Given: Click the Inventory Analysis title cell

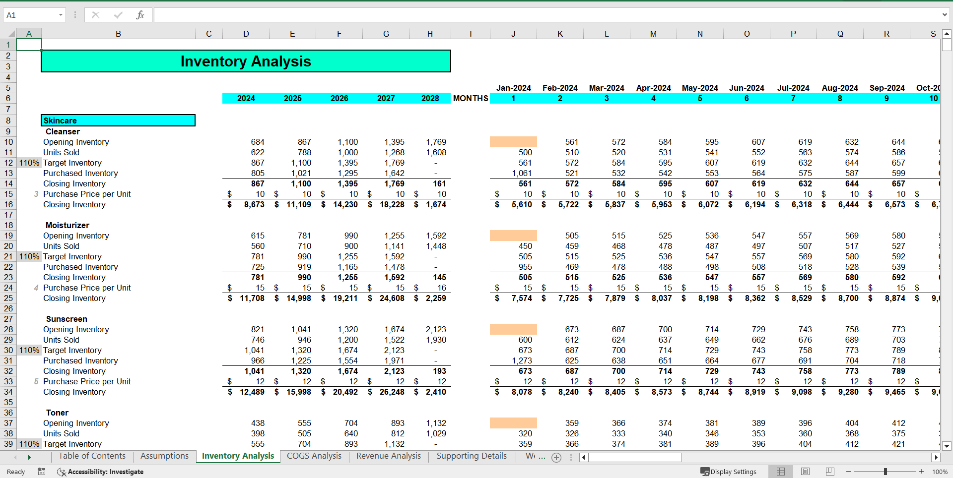Looking at the screenshot, I should 246,61.
